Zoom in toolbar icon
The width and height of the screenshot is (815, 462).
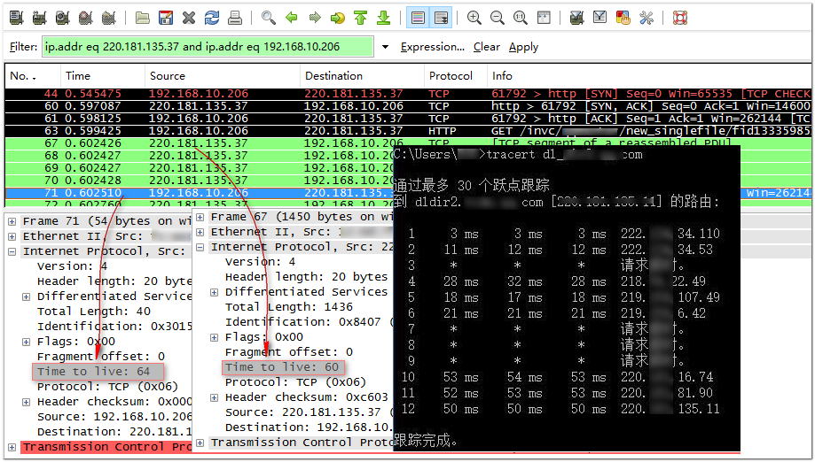click(474, 19)
